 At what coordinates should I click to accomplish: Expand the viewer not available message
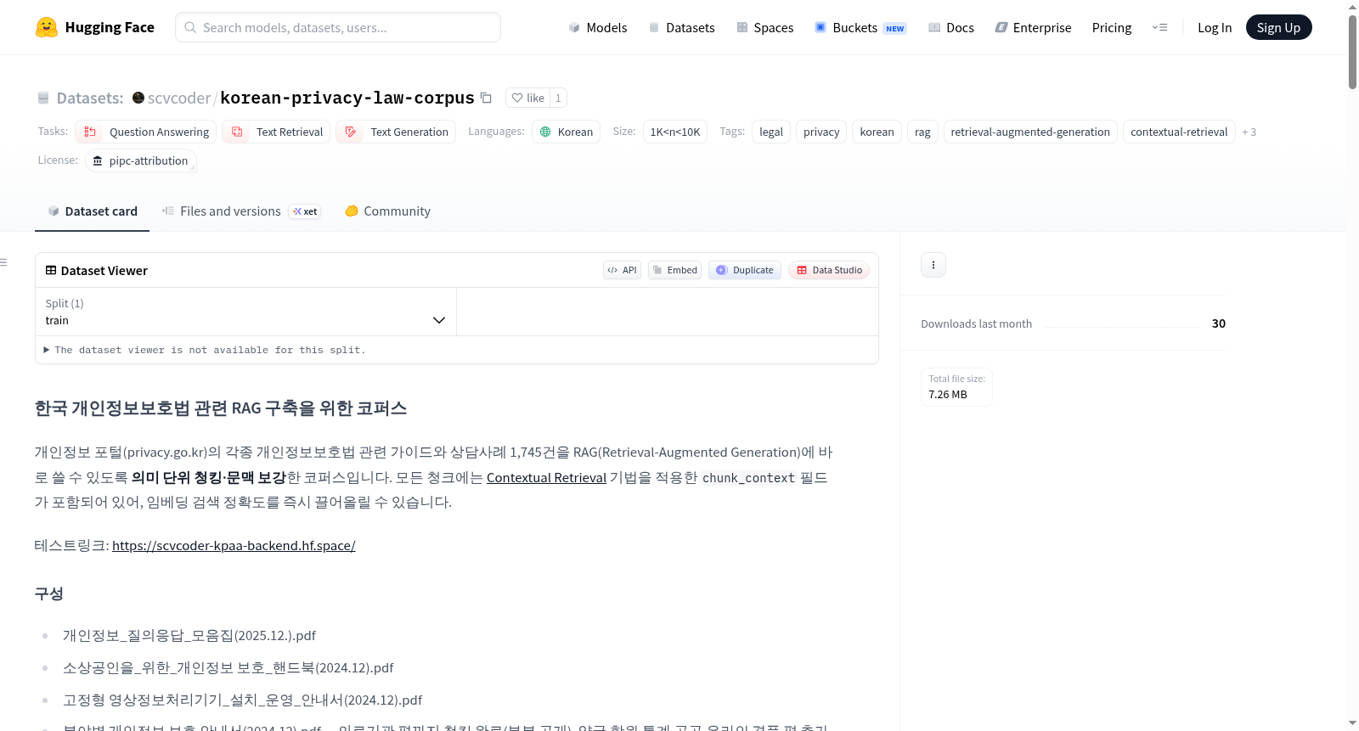(x=205, y=350)
